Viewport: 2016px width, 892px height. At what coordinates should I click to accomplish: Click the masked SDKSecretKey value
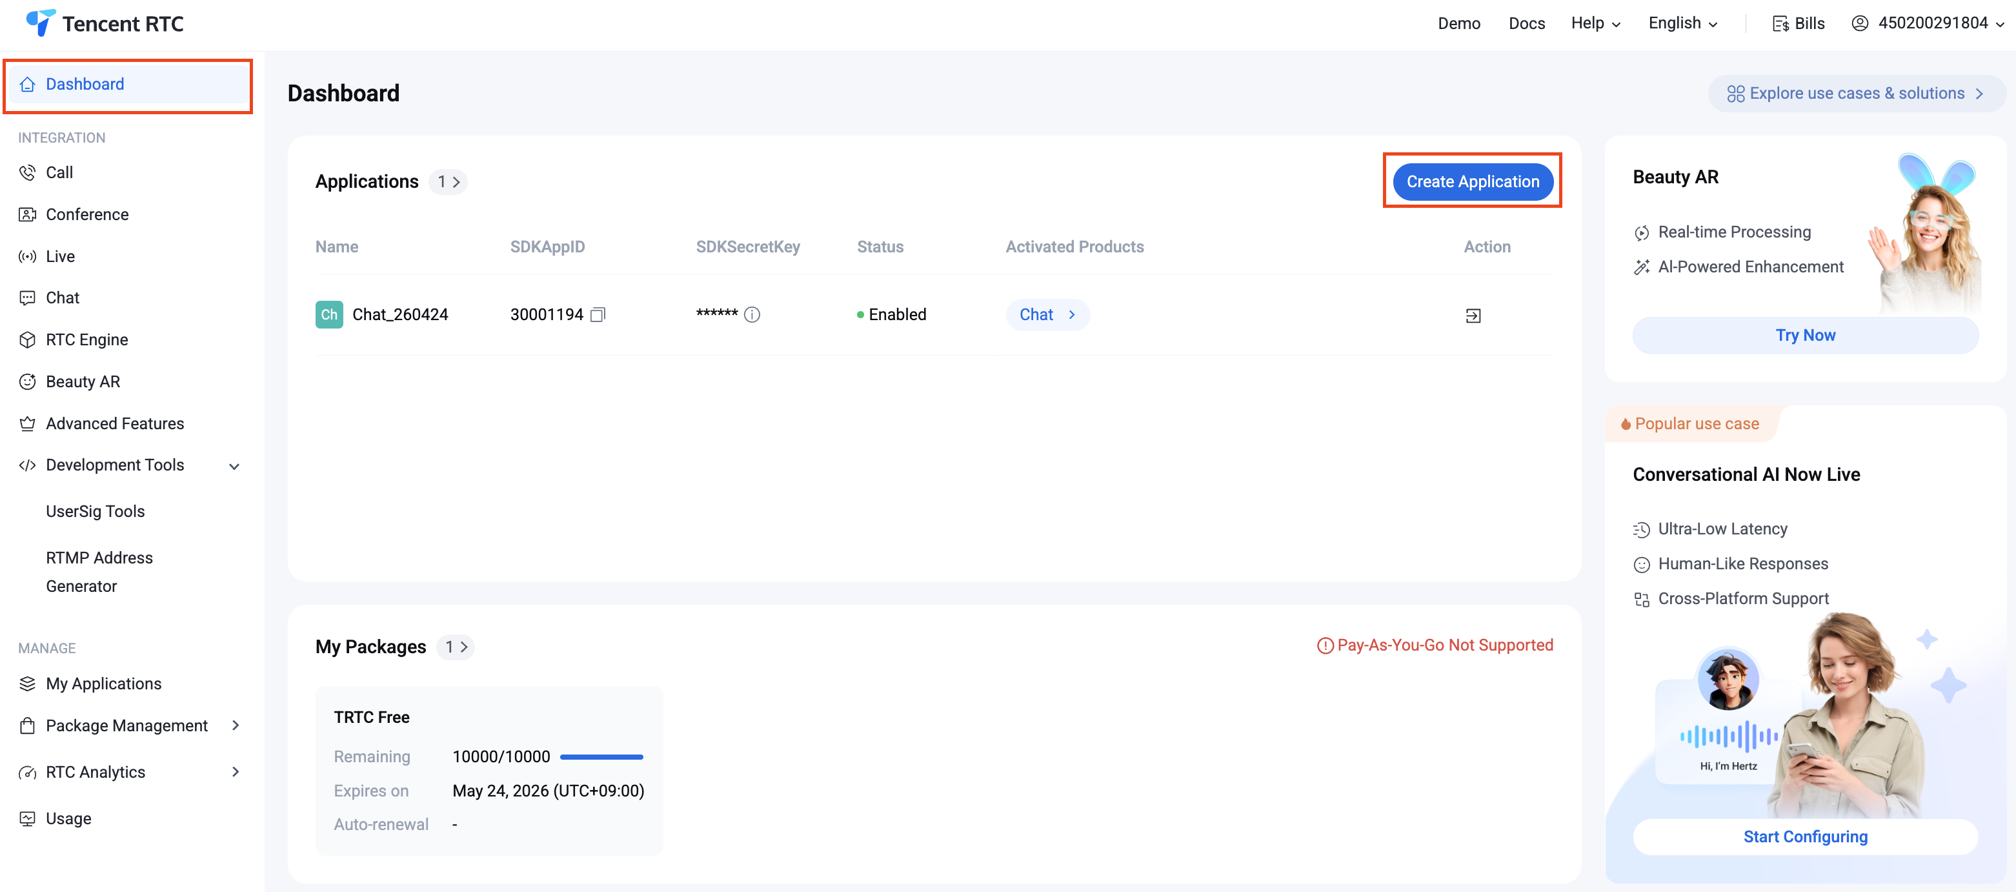pyautogui.click(x=717, y=314)
